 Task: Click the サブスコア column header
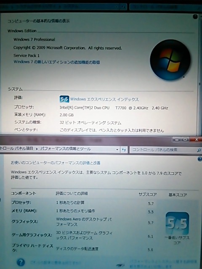click(x=148, y=194)
